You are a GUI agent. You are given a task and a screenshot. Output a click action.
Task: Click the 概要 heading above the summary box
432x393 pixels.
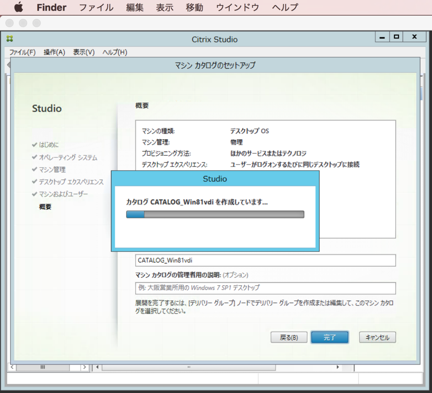[142, 106]
